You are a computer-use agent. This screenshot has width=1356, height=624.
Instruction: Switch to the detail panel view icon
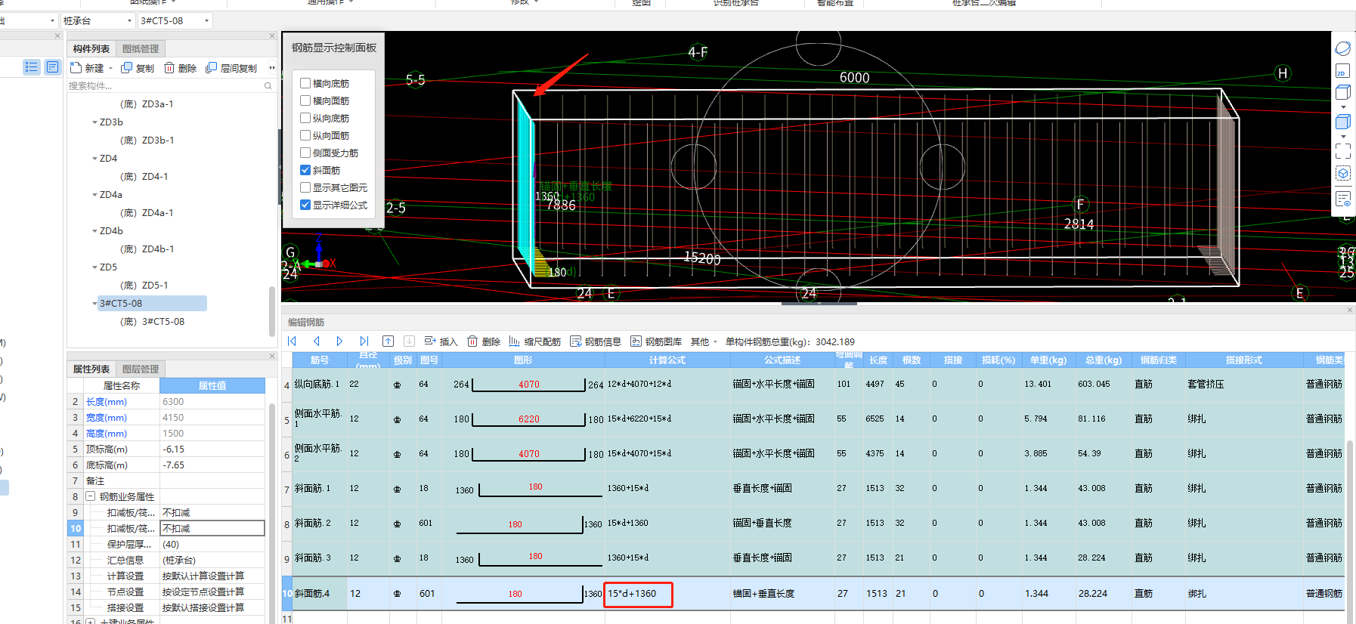tap(52, 67)
